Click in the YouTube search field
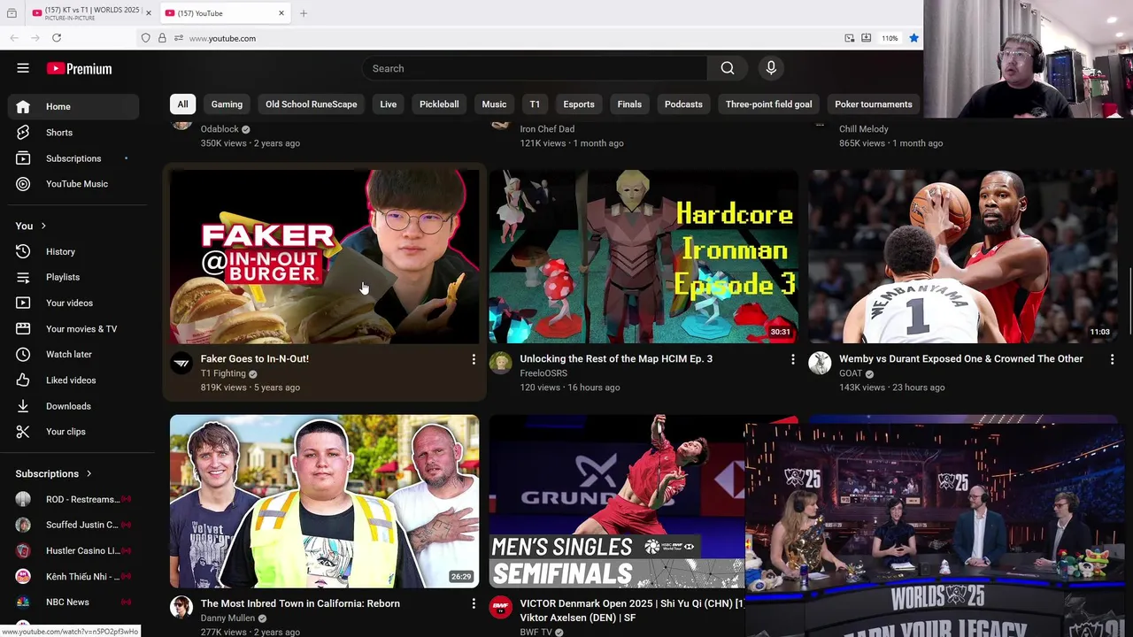1133x637 pixels. pyautogui.click(x=535, y=68)
